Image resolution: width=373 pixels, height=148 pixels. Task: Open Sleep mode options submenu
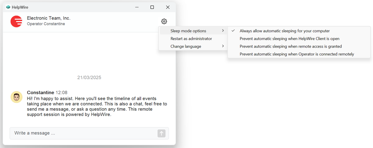pos(193,31)
